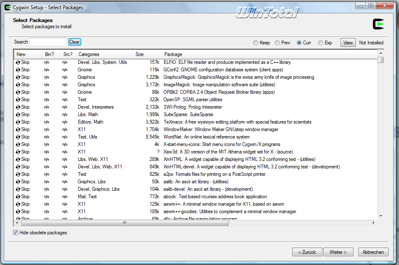The width and height of the screenshot is (399, 265).
Task: Click the Skip cycle icon for ELFIO package
Action: (x=18, y=63)
